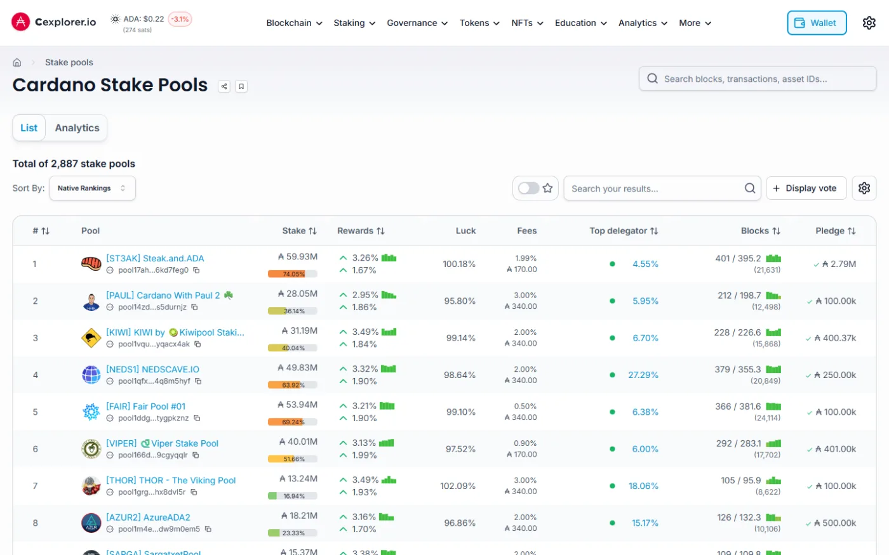Switch to the Analytics tab
This screenshot has width=889, height=555.
(77, 127)
